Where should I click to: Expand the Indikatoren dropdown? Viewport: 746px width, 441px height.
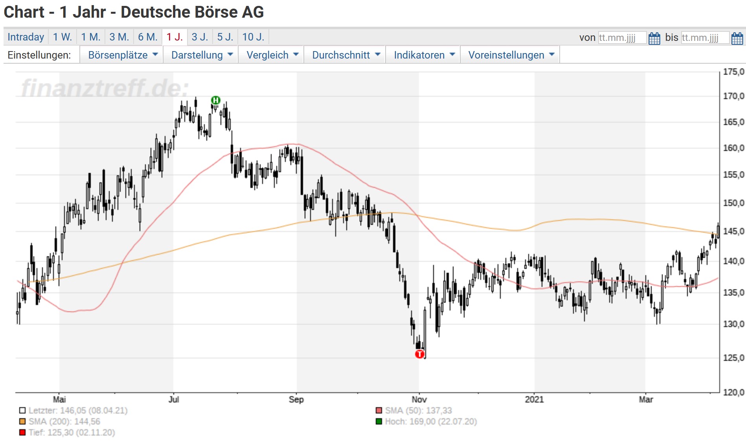tap(423, 55)
